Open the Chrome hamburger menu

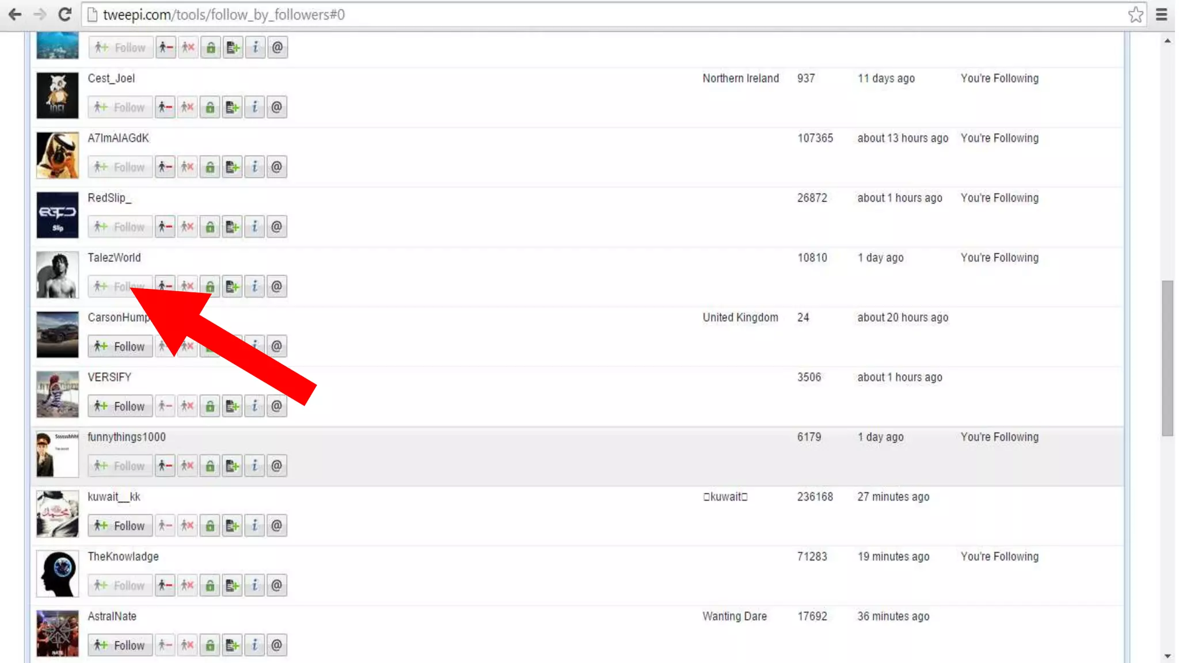point(1161,14)
